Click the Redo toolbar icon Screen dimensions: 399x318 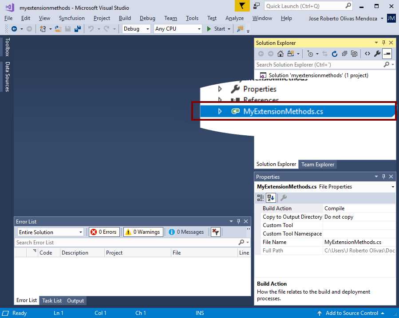(x=107, y=29)
